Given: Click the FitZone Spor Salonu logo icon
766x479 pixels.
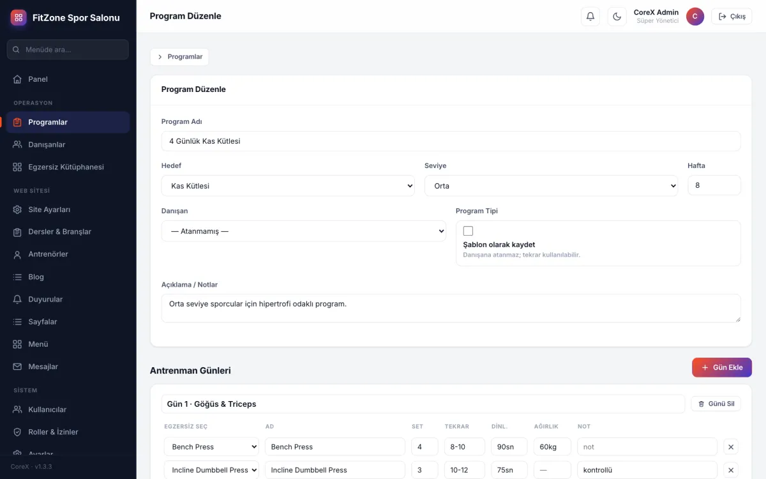Looking at the screenshot, I should point(19,18).
